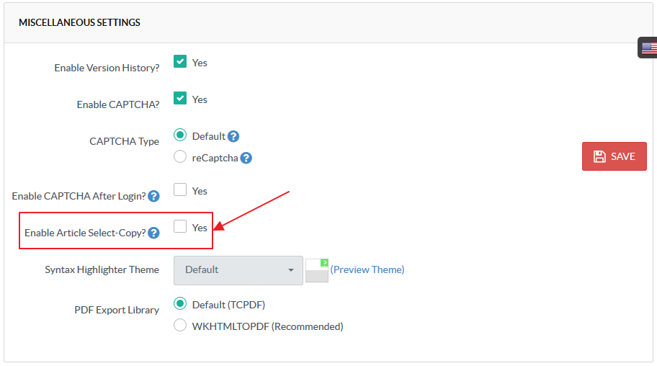Screen dimensions: 657x366
Task: Click the Enable Article Select-Copy label
Action: pos(84,233)
